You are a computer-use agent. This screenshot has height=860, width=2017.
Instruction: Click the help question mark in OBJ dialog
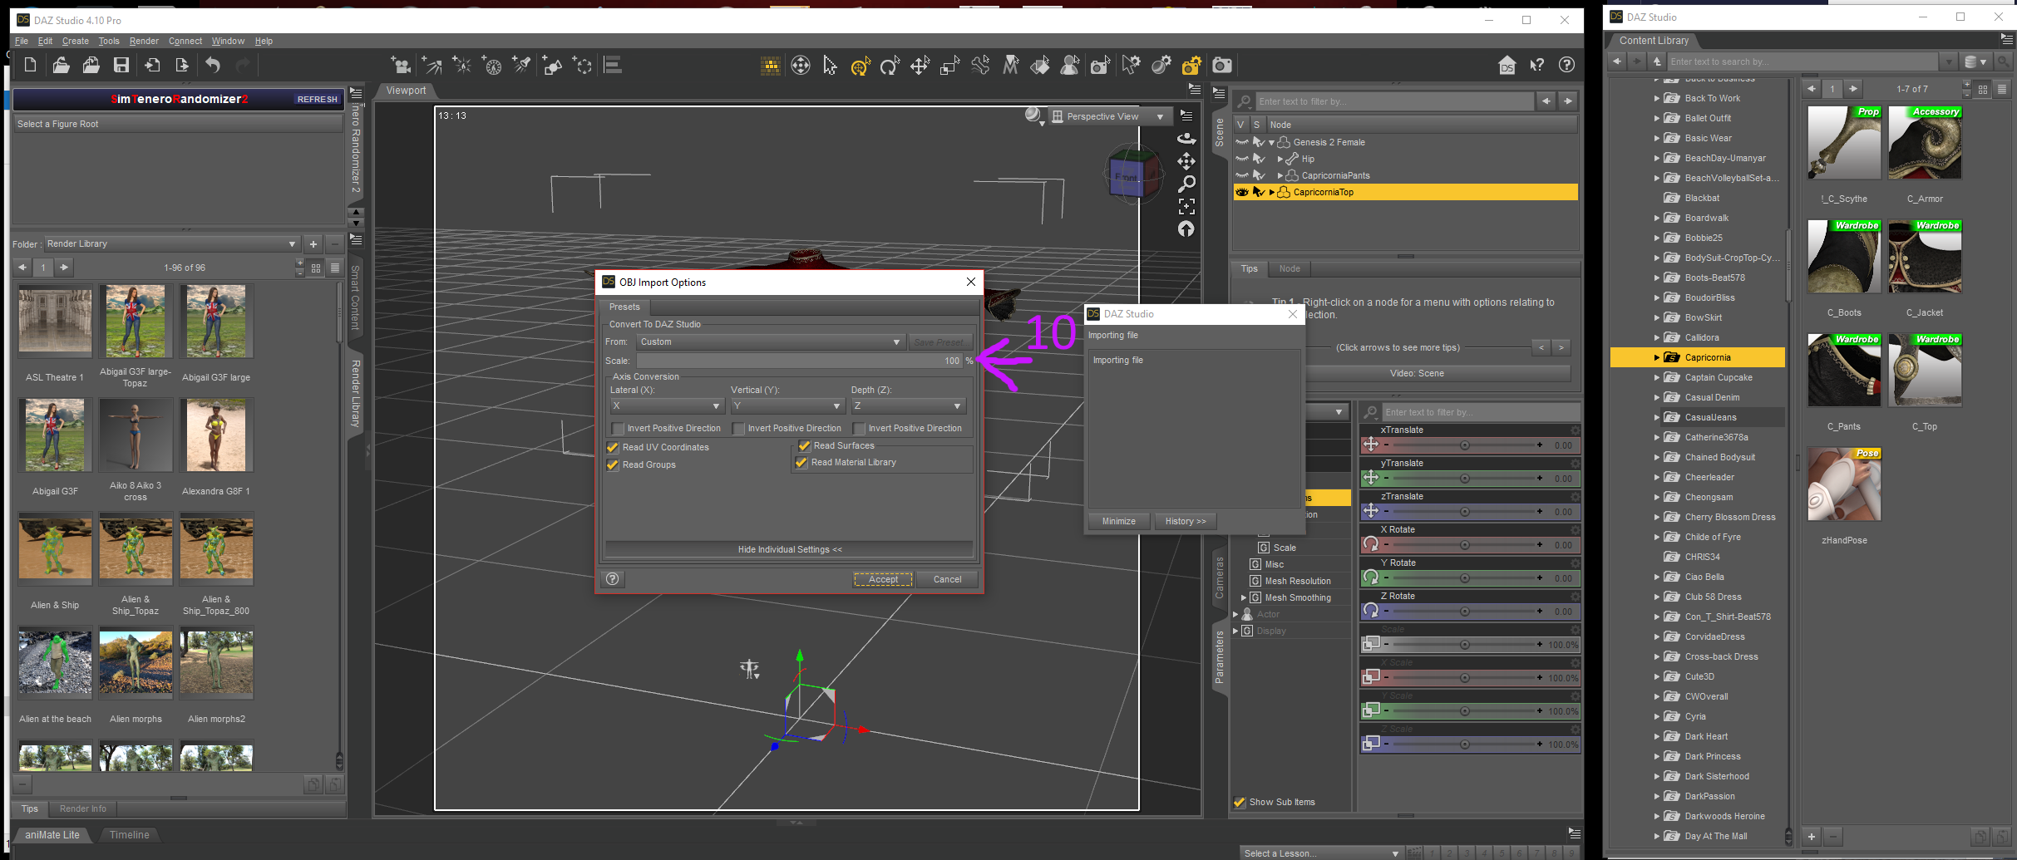(613, 579)
